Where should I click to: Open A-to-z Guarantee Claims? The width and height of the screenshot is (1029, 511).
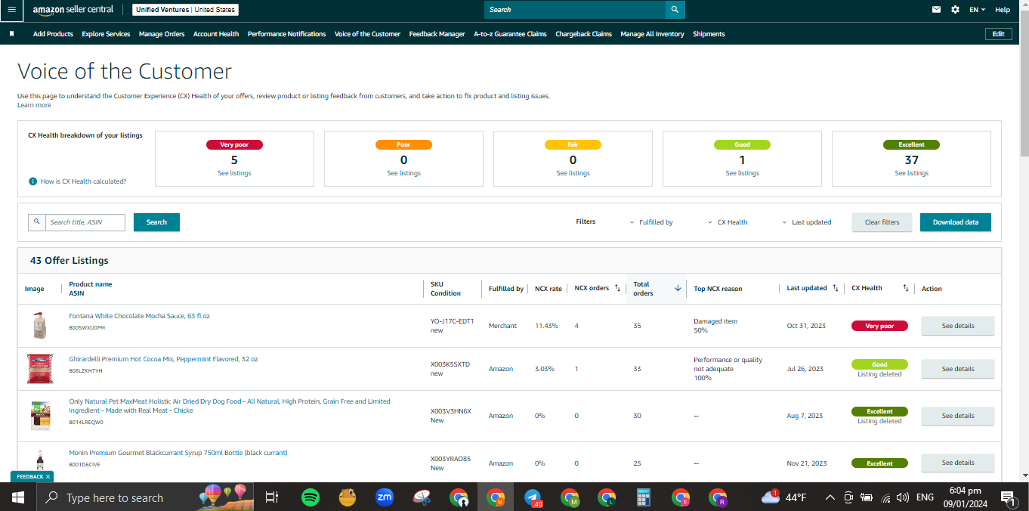[510, 34]
